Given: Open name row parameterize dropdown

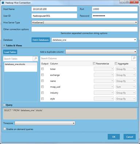Looking at the screenshot, I should tap(104, 81).
